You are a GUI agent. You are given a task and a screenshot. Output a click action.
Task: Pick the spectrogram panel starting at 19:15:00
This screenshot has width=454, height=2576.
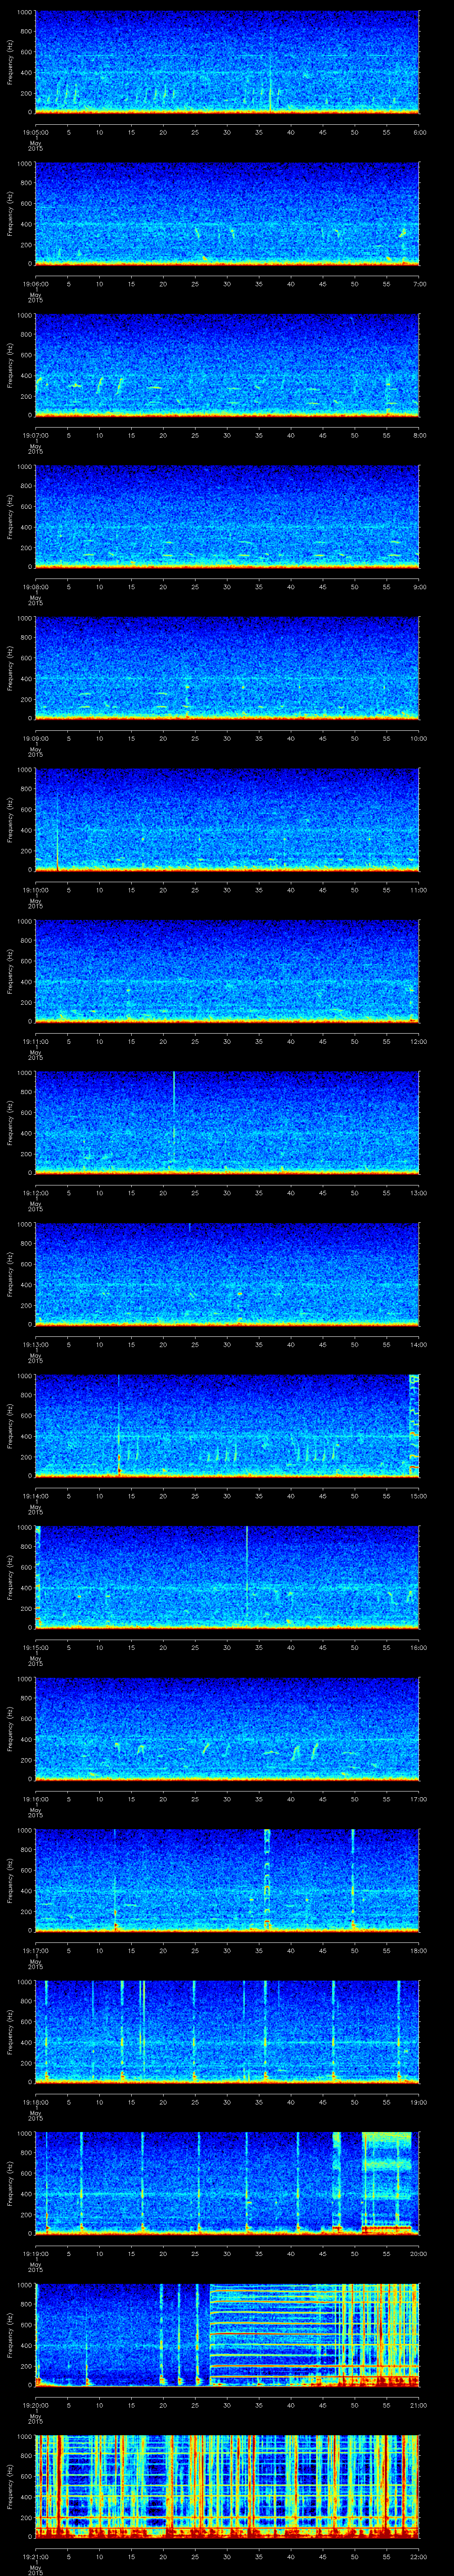tap(227, 1577)
